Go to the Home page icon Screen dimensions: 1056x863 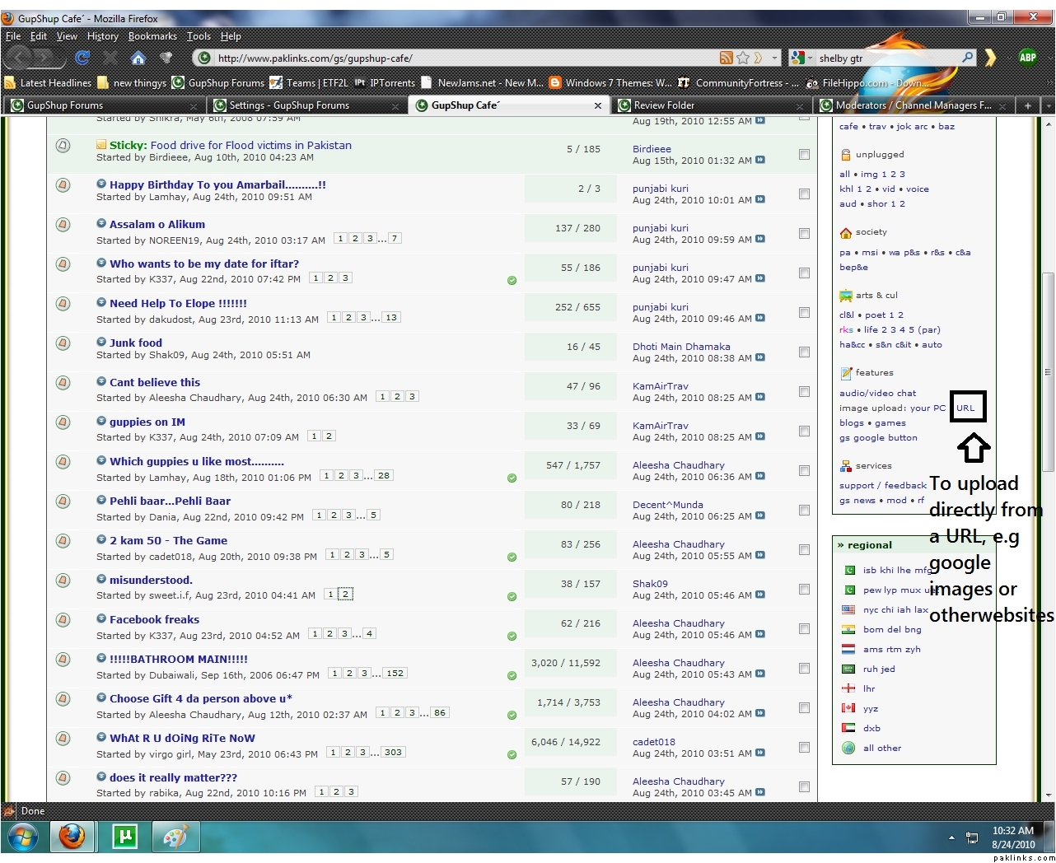[138, 58]
